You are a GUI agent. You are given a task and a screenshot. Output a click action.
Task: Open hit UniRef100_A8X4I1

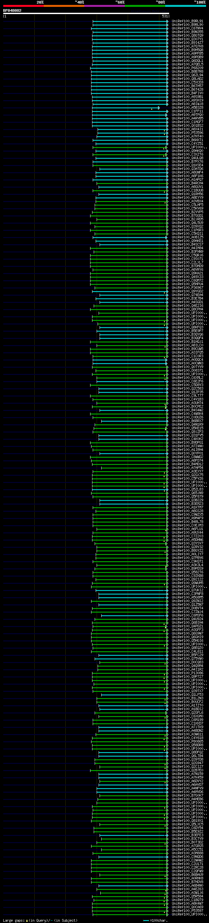tap(187, 129)
